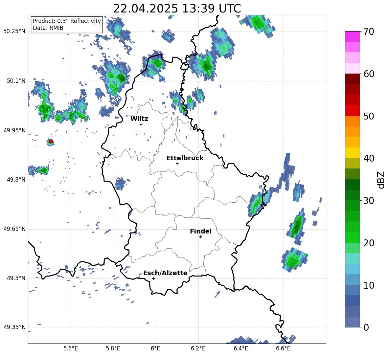The image size is (389, 355).
Task: Click the 5.8°E longitude label
Action: 113,349
